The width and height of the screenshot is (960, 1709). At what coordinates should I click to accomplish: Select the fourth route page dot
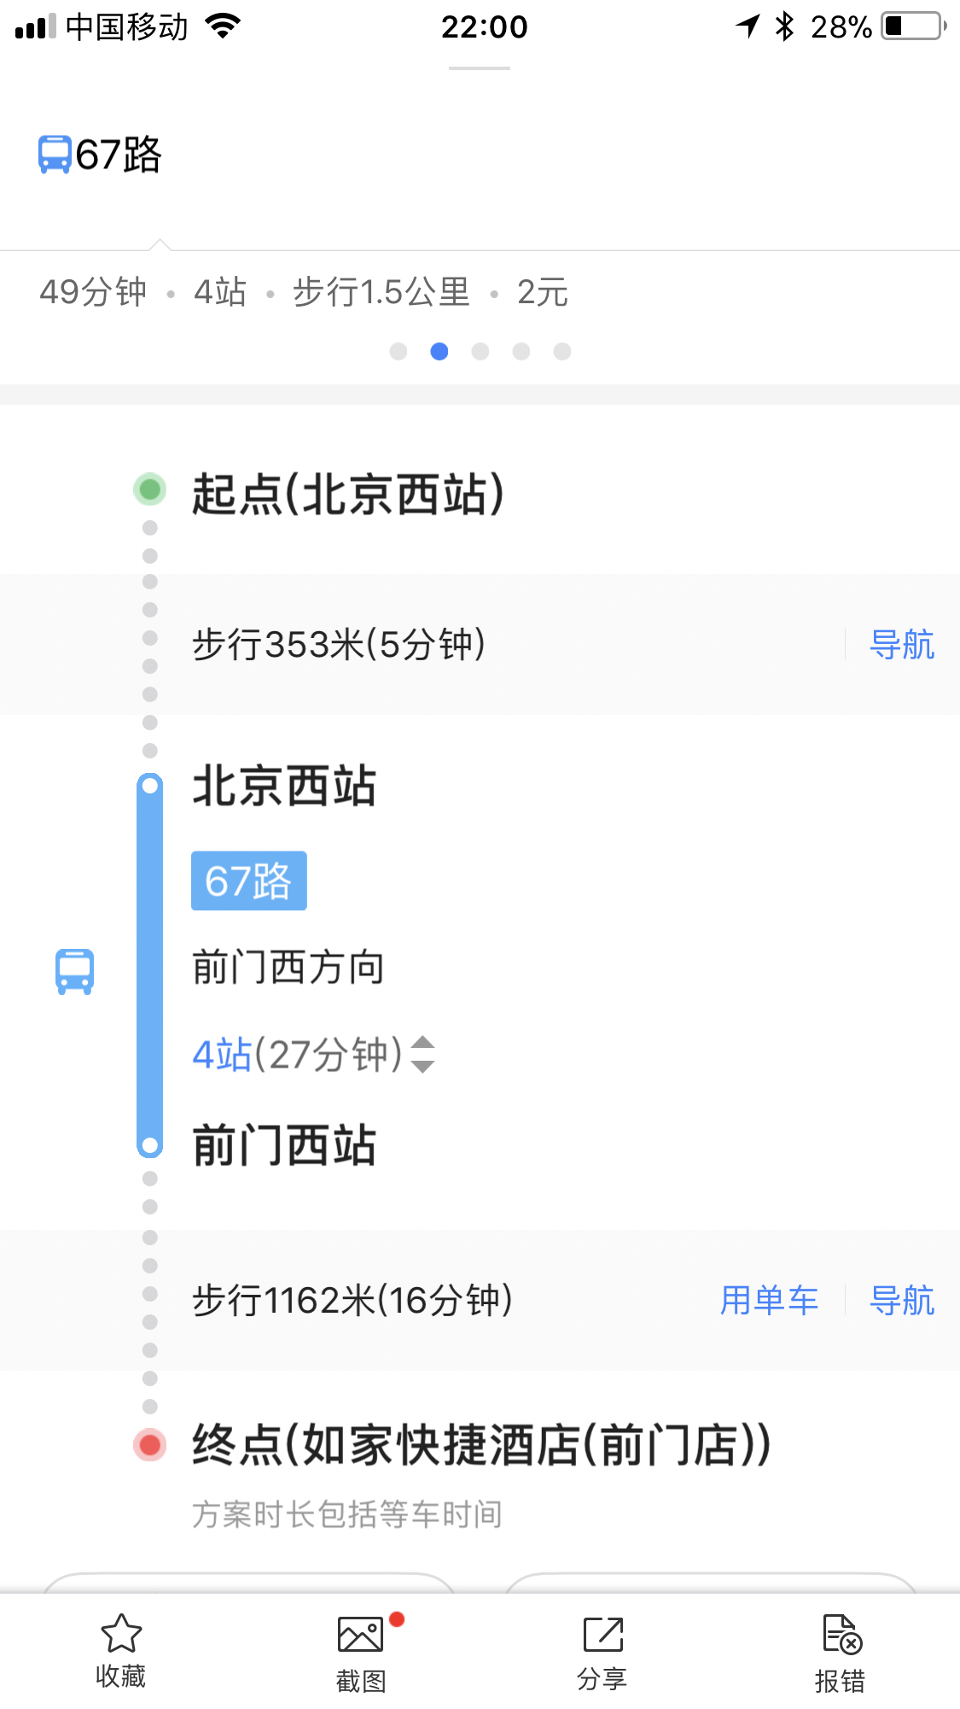(x=521, y=352)
